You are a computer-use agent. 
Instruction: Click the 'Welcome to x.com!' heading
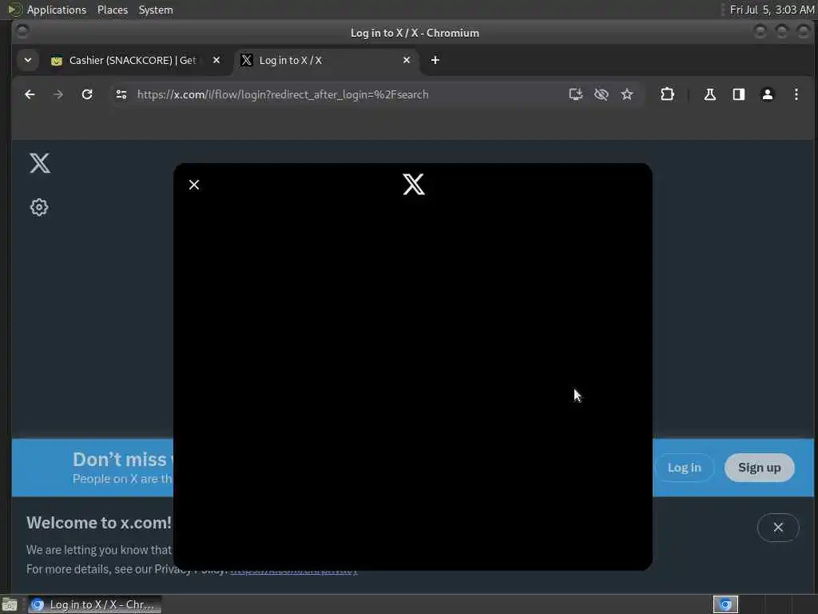98,523
